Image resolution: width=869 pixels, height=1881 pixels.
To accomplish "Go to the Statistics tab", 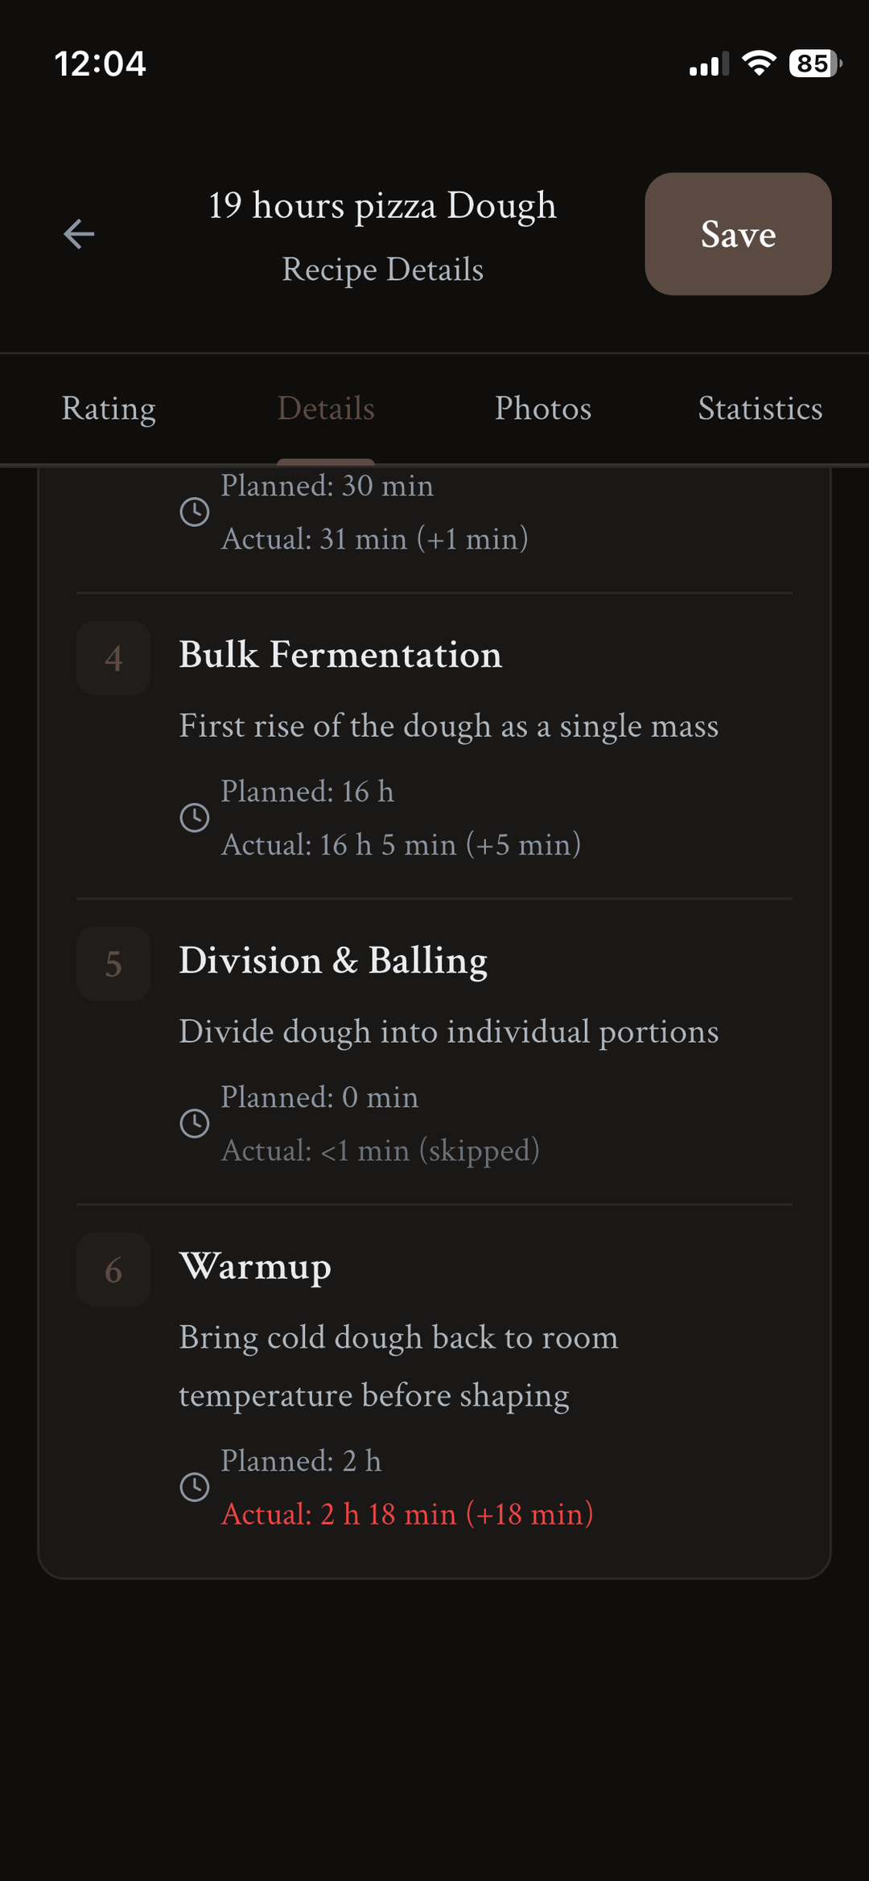I will [x=760, y=409].
